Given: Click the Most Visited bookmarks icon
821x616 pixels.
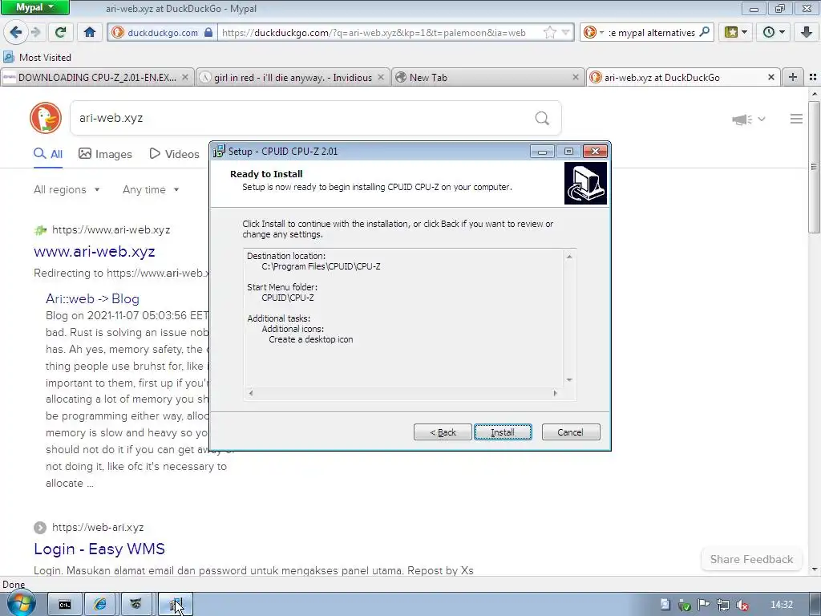Looking at the screenshot, I should [9, 57].
